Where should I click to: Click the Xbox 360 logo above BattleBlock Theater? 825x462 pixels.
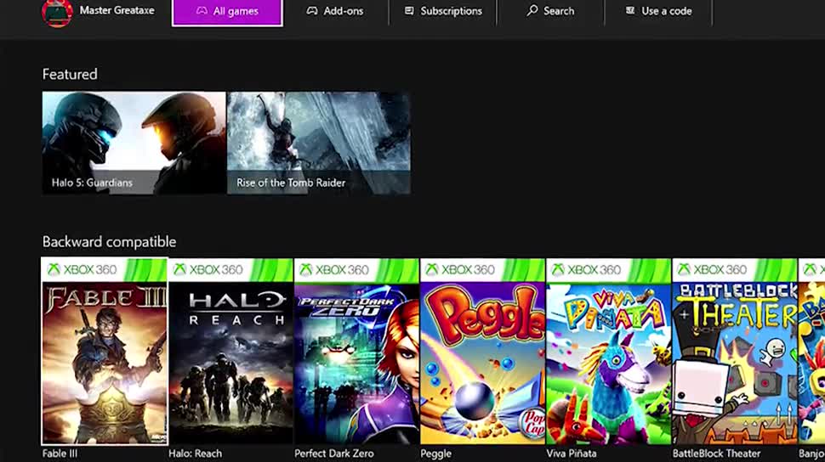712,269
